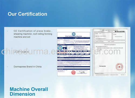Select the CE Certification of press brake text

[x=33, y=34]
